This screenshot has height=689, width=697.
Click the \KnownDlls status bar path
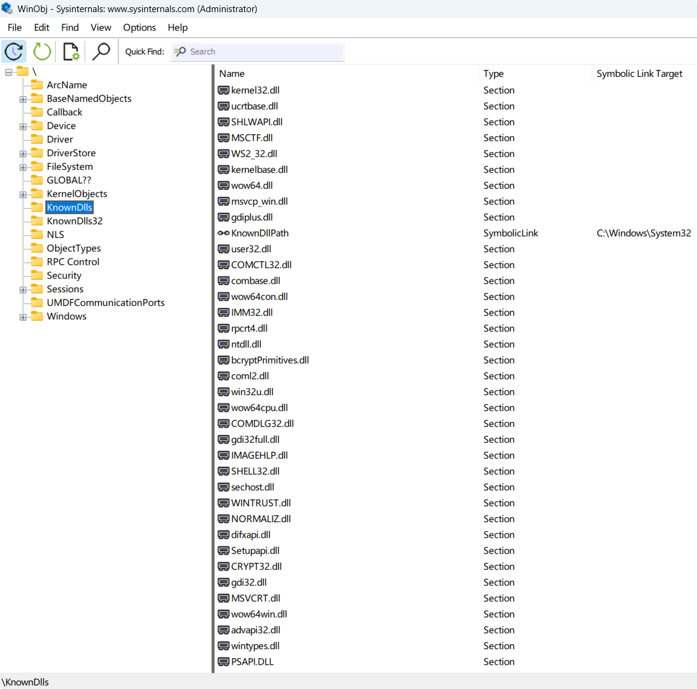pyautogui.click(x=25, y=682)
